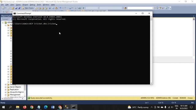Click the Open File folder icon
This screenshot has width=196, height=110.
(x=13, y=8)
